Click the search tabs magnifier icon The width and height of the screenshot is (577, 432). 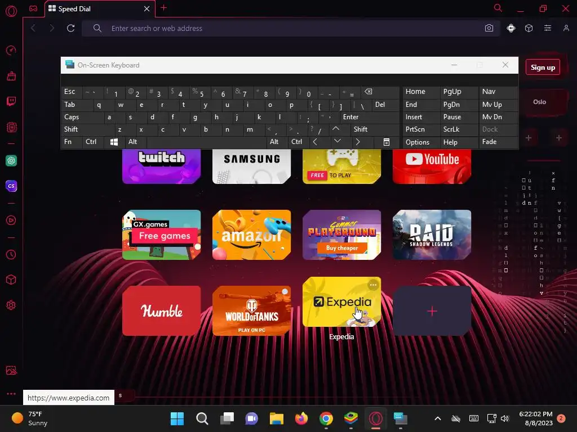[498, 8]
